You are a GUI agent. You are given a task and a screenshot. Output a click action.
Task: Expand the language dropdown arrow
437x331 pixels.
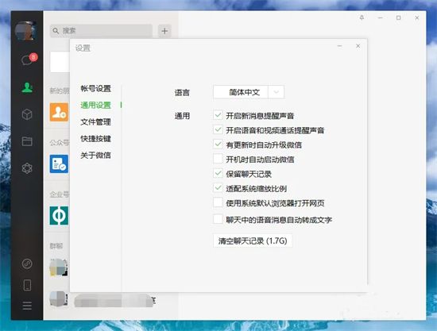(277, 92)
